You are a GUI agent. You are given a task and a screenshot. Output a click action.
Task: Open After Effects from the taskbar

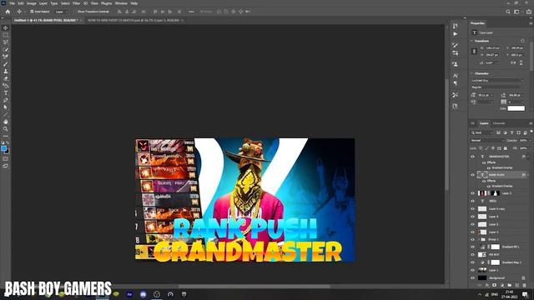coord(129,294)
